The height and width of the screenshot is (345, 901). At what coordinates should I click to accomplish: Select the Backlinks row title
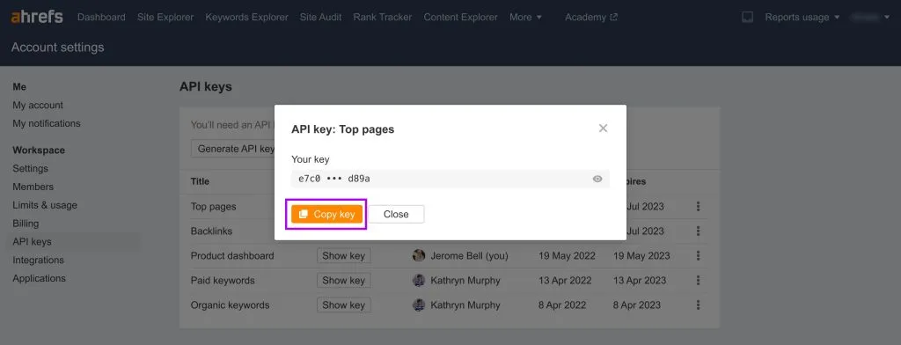point(211,231)
